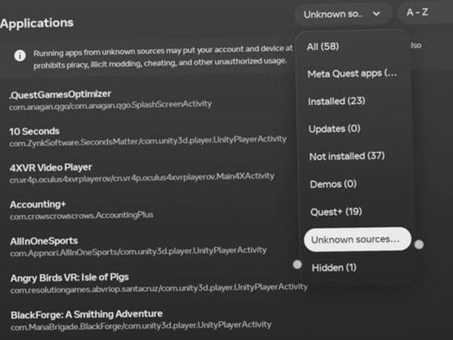The height and width of the screenshot is (340, 453).
Task: Pick Demos (0) filter entry
Action: (x=333, y=184)
